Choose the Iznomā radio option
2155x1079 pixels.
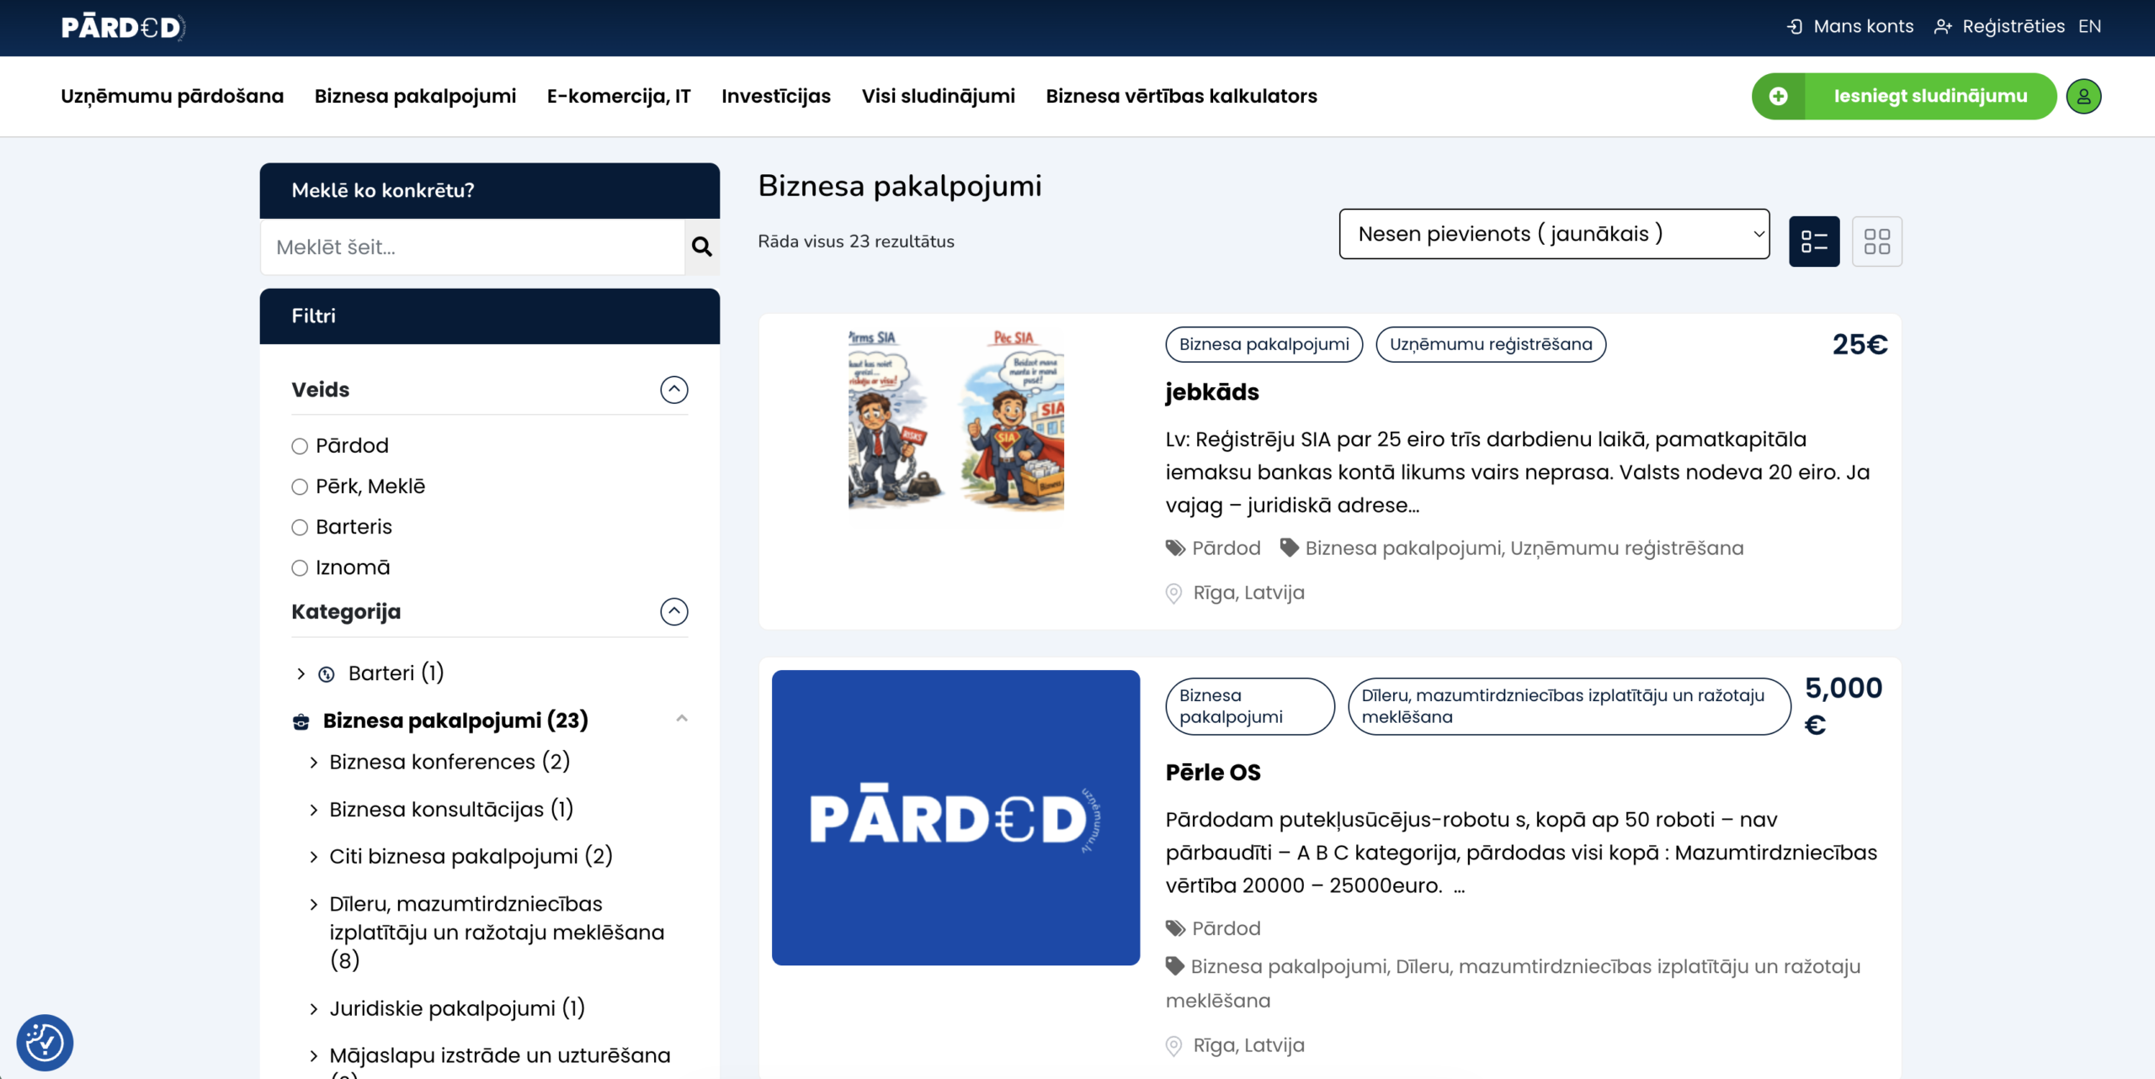coord(300,568)
